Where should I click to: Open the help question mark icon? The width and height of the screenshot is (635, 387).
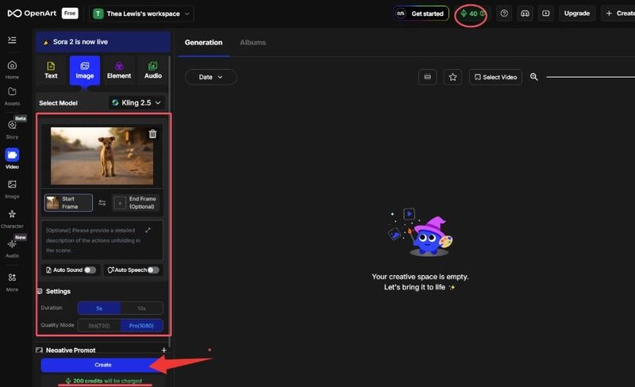coord(504,13)
